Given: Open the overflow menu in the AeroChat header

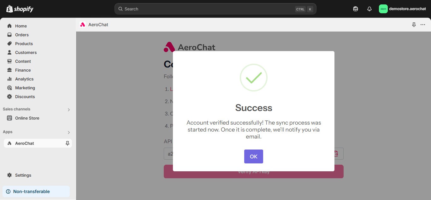Looking at the screenshot, I should point(422,24).
